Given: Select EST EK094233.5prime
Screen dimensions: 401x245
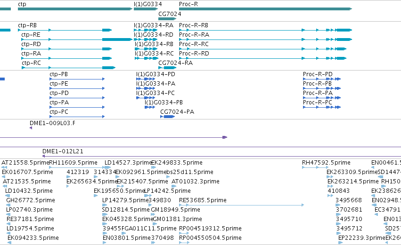Looking at the screenshot, I should click(x=33, y=238).
